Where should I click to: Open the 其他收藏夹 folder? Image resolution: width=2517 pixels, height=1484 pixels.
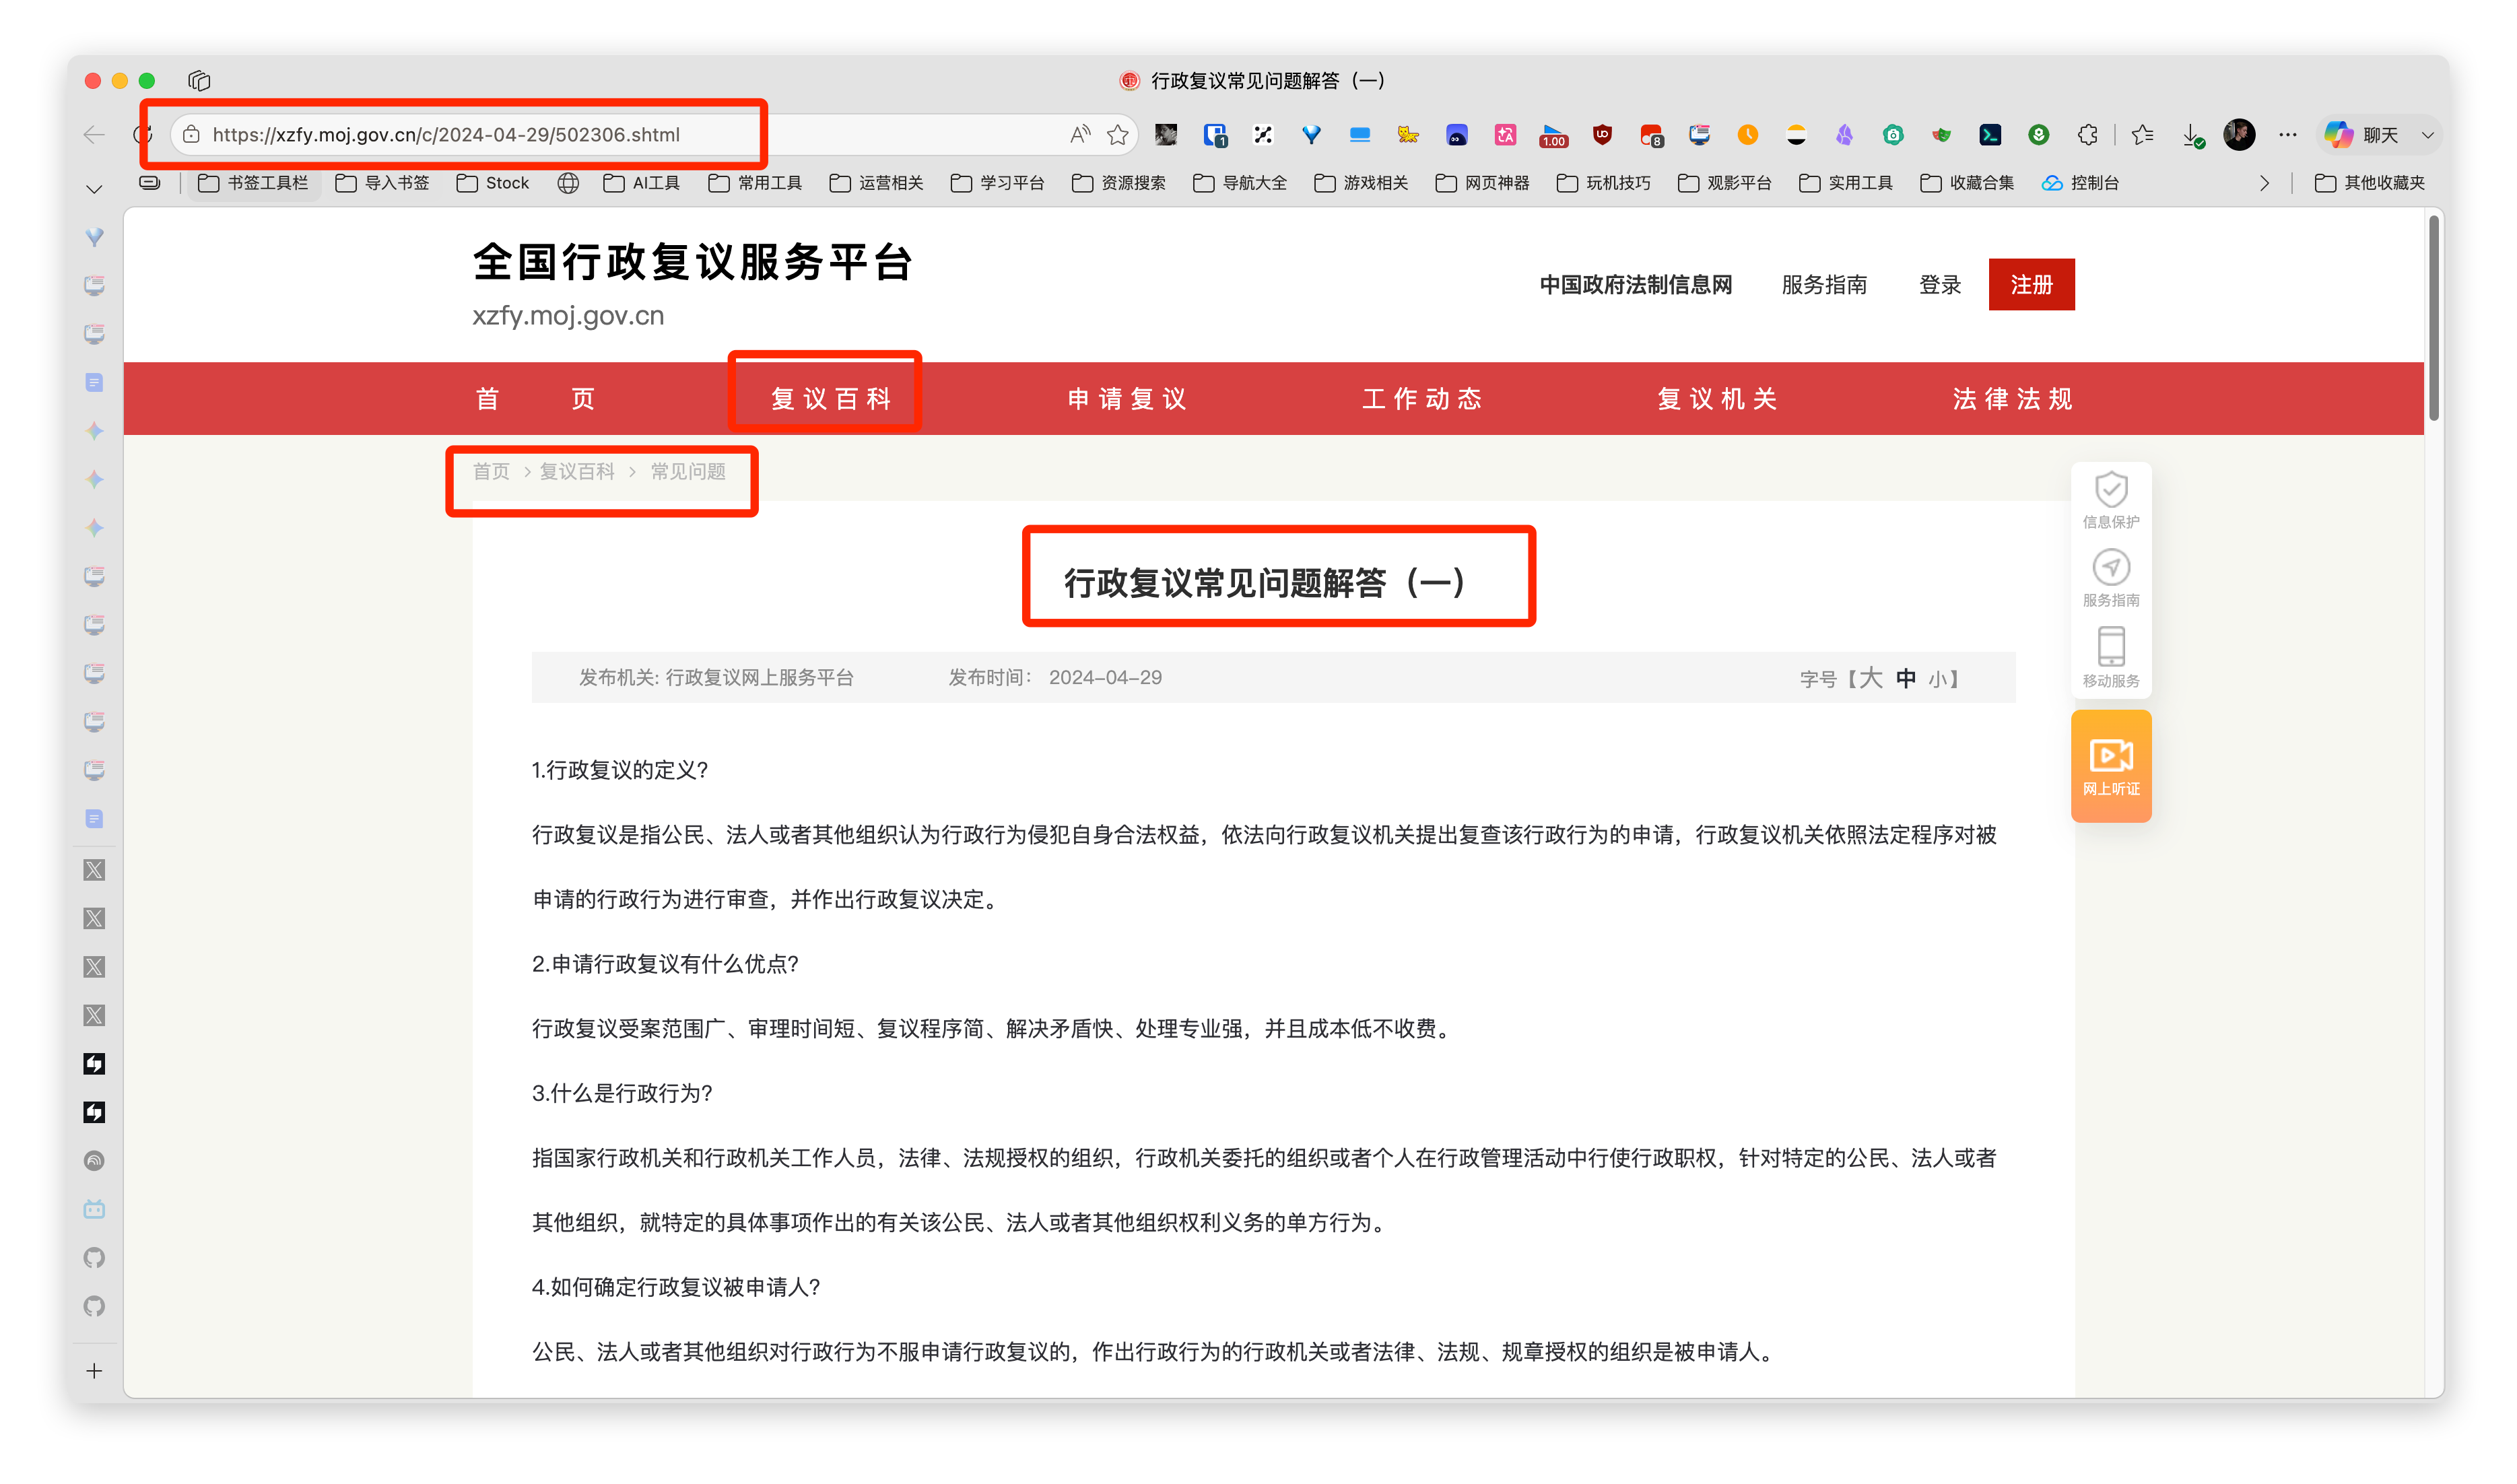[2369, 183]
